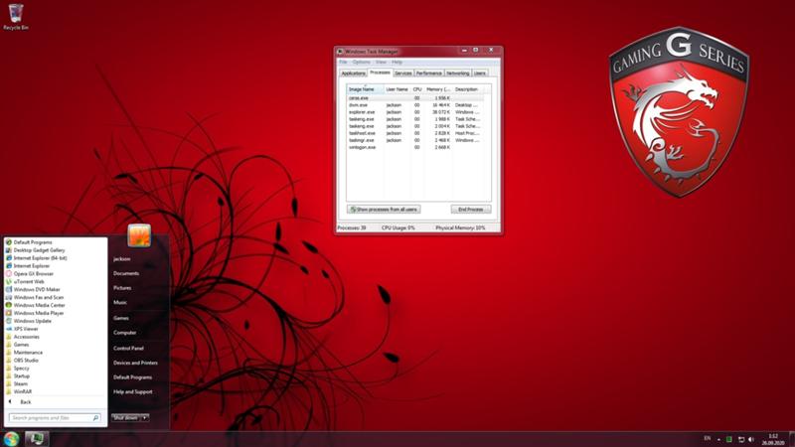Click the Windows Start orb

point(11,438)
